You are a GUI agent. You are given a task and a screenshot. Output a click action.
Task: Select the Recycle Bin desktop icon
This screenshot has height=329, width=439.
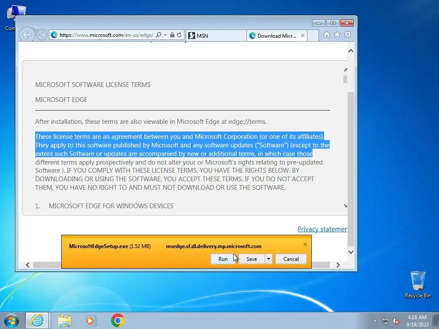pyautogui.click(x=418, y=284)
